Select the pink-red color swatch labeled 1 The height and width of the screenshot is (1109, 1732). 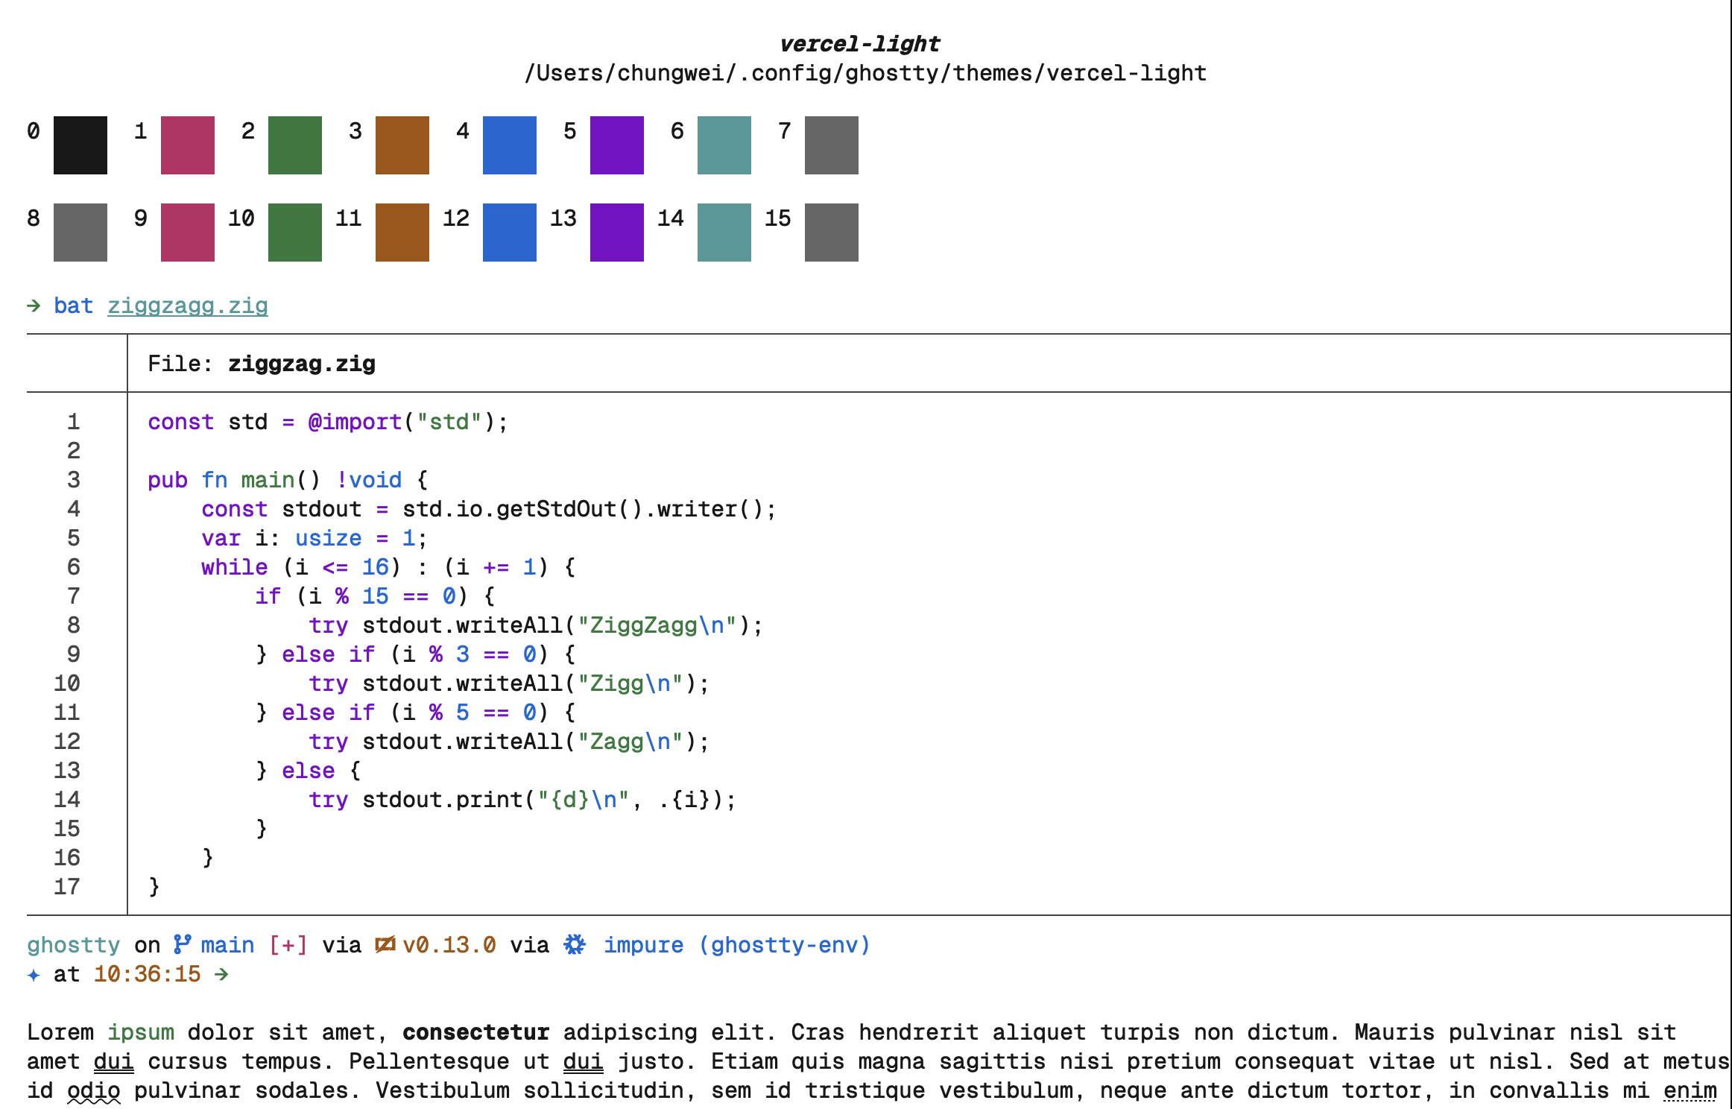pos(188,145)
